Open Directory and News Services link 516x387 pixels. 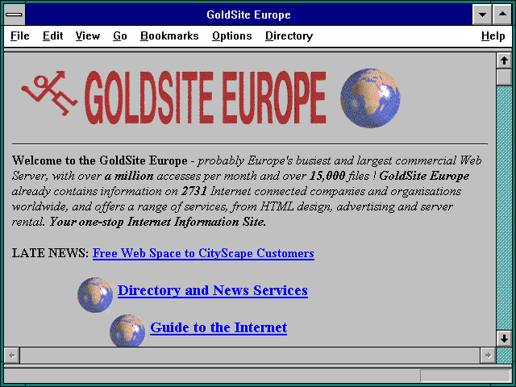tap(213, 290)
